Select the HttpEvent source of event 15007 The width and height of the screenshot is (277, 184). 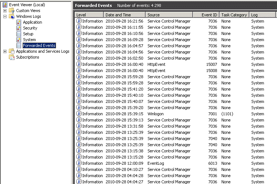157,64
